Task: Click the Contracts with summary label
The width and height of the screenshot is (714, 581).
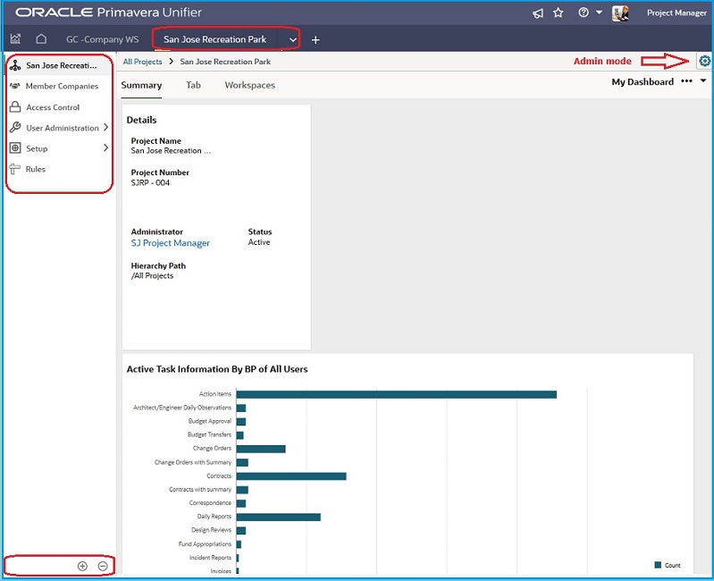Action: [200, 490]
